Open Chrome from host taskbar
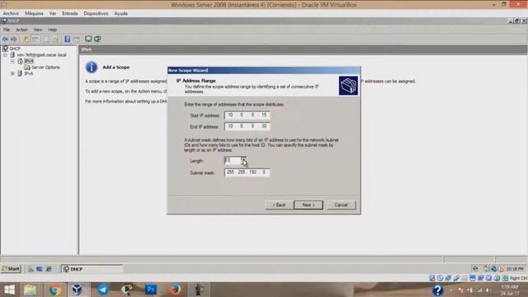Image resolution: width=528 pixels, height=297 pixels. pos(54,290)
